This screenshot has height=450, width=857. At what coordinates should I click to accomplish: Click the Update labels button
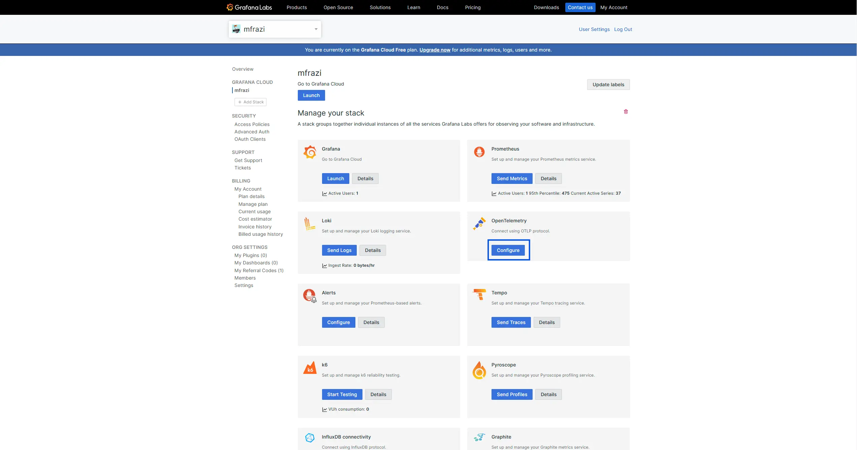point(608,85)
